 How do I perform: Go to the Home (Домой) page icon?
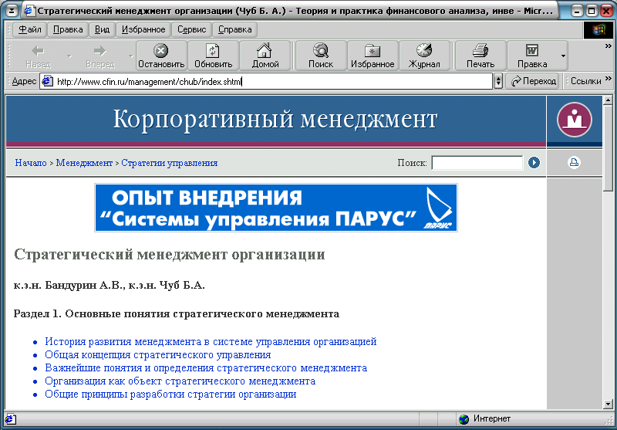click(x=265, y=55)
